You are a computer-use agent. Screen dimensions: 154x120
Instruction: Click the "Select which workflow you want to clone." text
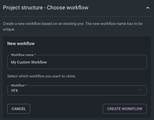coord(41,76)
